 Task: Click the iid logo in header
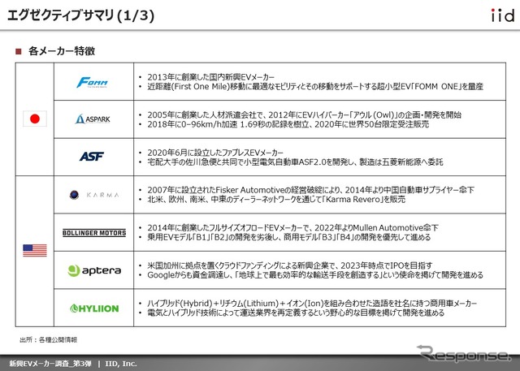pos(502,15)
